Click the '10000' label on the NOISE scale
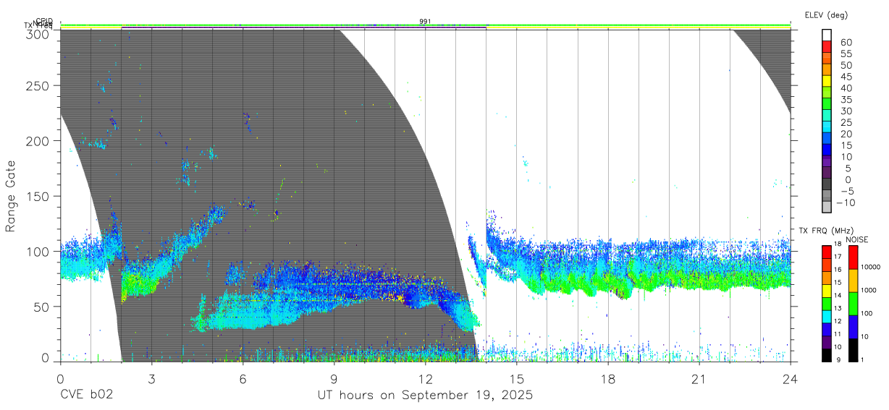This screenshot has height=410, width=889. click(872, 267)
